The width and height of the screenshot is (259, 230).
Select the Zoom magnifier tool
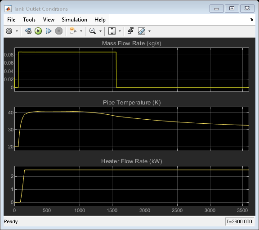coord(92,31)
